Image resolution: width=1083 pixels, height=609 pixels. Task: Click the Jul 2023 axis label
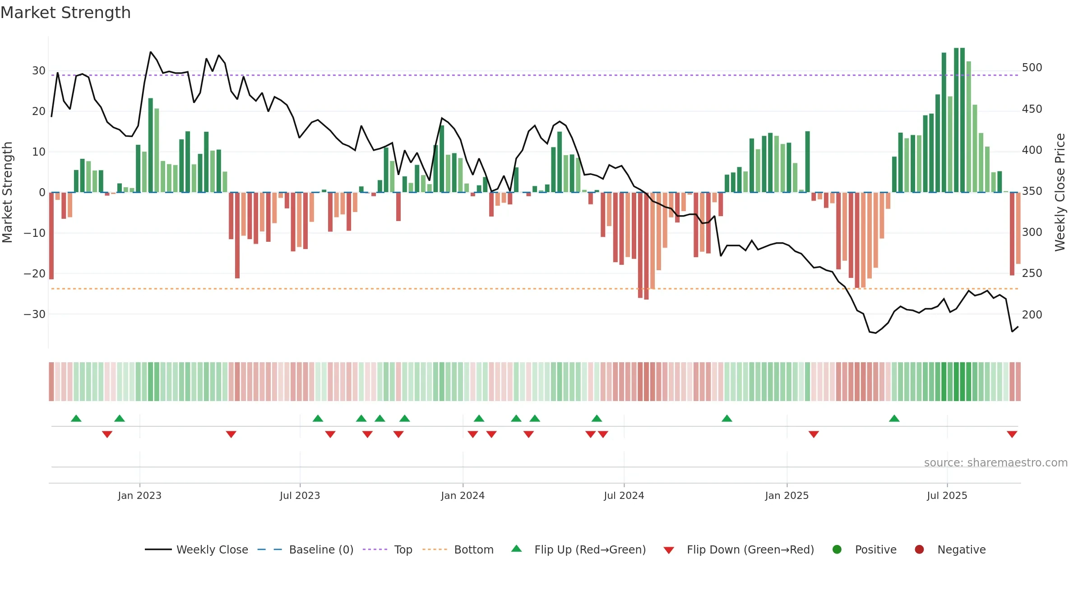[300, 496]
